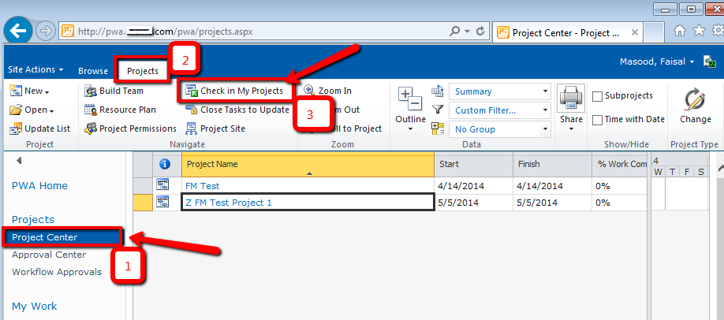Click the Update List icon
Image resolution: width=724 pixels, height=320 pixels.
pyautogui.click(x=17, y=128)
